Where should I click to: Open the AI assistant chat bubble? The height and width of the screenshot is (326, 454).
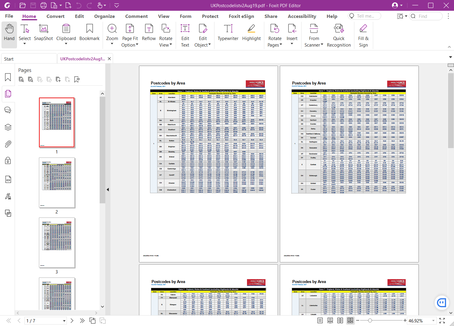442,302
